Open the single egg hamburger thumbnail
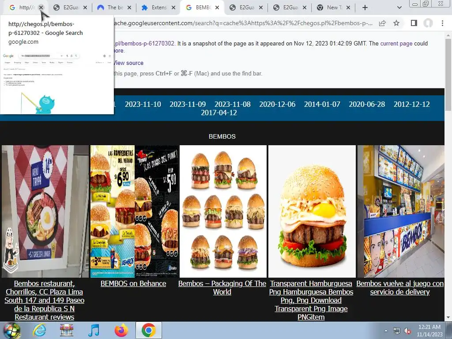Image resolution: width=452 pixels, height=339 pixels. (312, 211)
